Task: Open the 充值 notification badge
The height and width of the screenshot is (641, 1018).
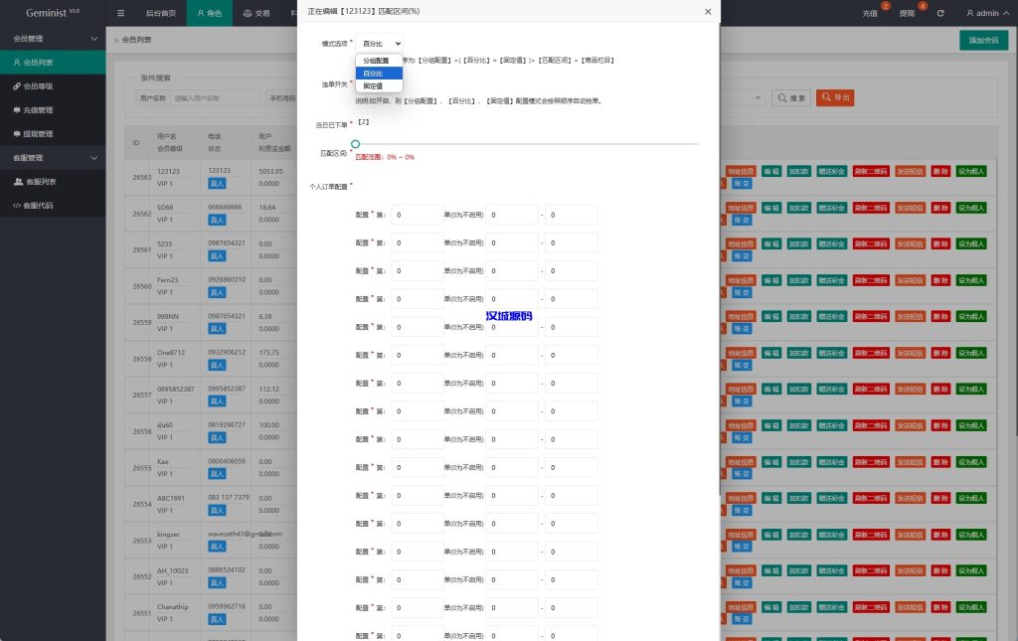Action: tap(884, 7)
